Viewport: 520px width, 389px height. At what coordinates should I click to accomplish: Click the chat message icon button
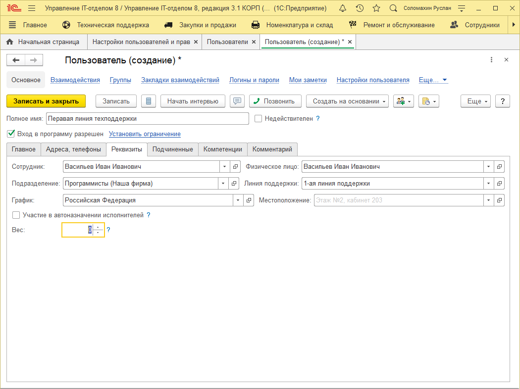coord(237,101)
